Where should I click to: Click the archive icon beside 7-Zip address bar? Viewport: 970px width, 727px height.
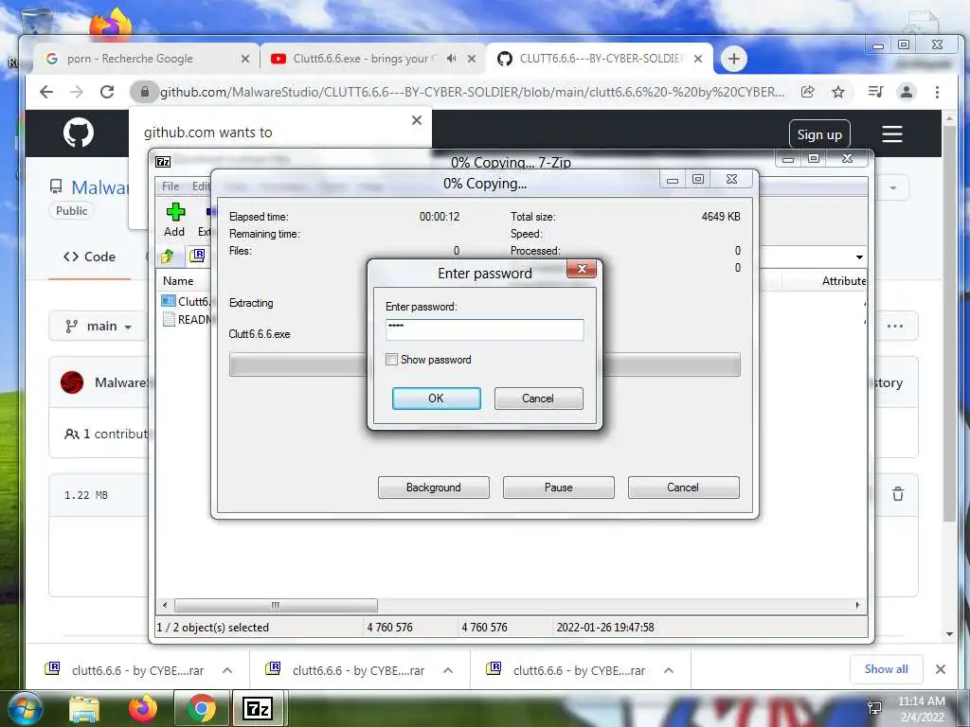click(197, 256)
